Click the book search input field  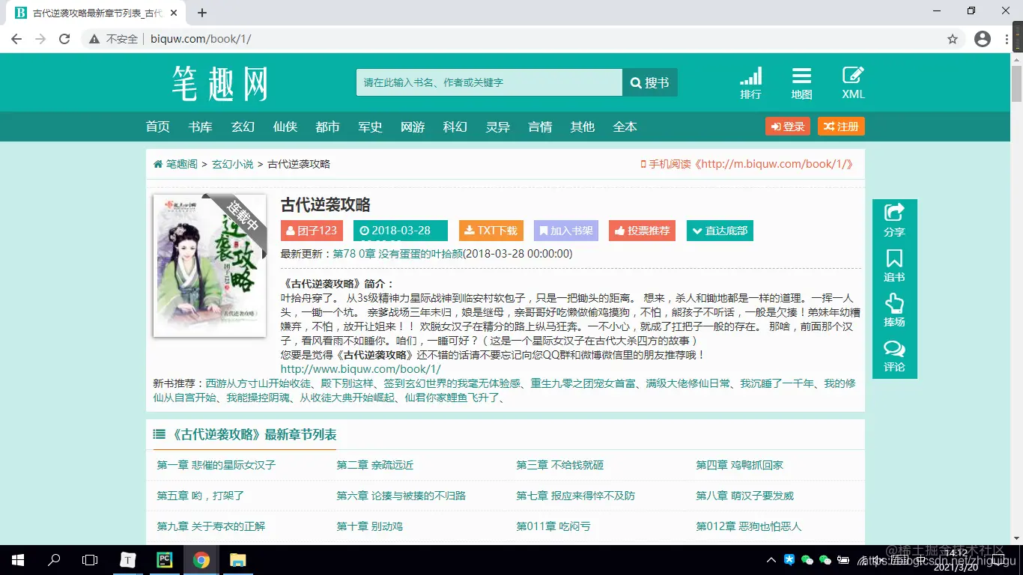tap(487, 82)
